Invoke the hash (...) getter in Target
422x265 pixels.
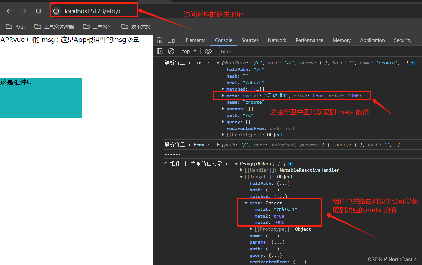[x=272, y=190]
